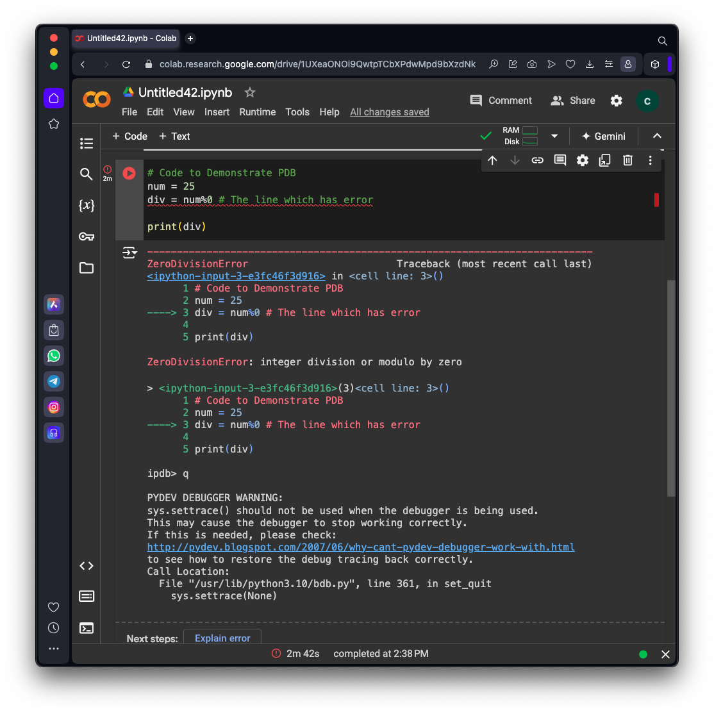Open Files folder panel
The image size is (714, 714).
(x=87, y=268)
